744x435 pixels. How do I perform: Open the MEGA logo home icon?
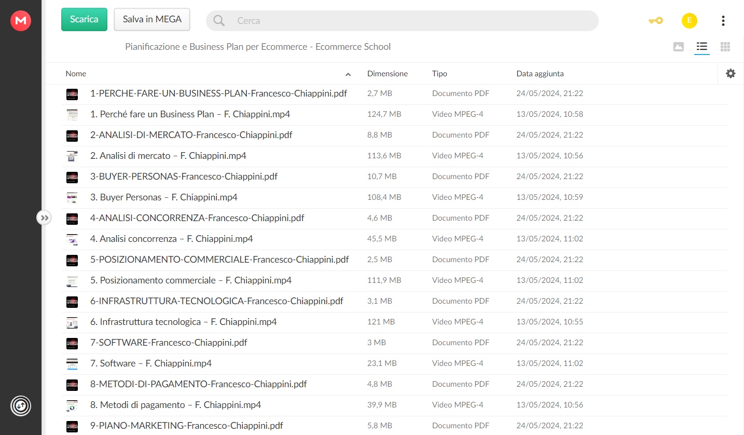pos(21,21)
